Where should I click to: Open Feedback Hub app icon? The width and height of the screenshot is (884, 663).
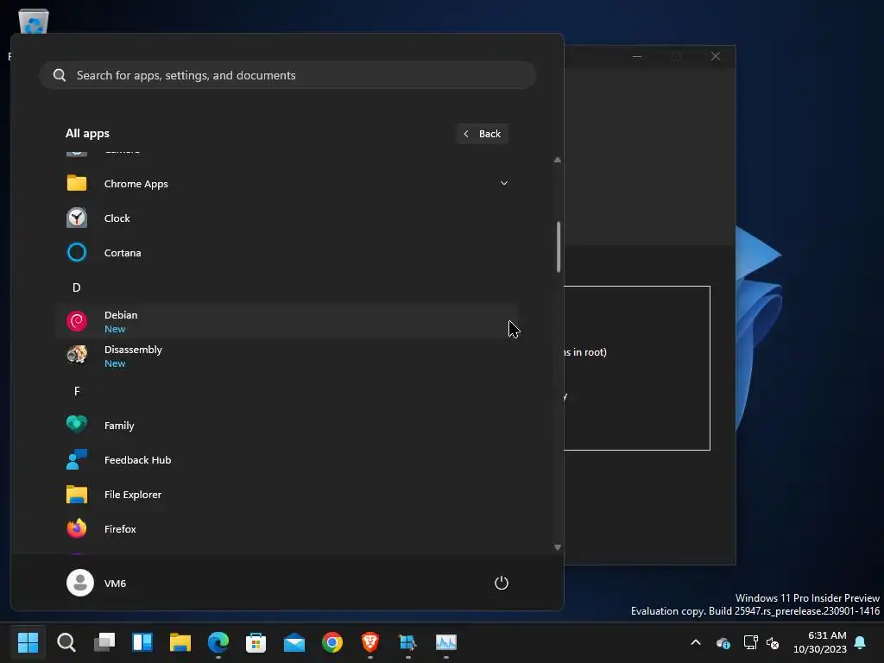click(x=77, y=459)
